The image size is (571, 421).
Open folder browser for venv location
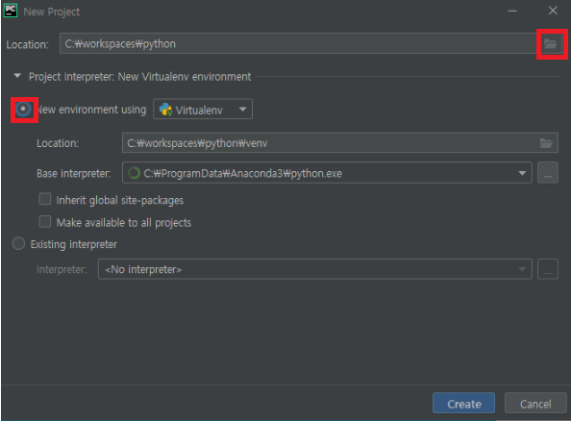(546, 143)
